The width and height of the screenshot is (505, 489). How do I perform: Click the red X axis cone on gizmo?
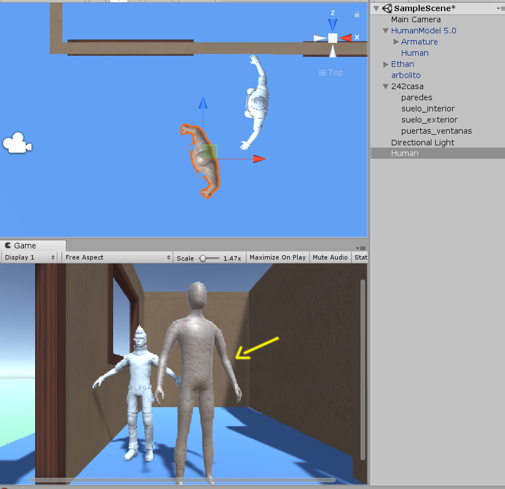coord(346,38)
